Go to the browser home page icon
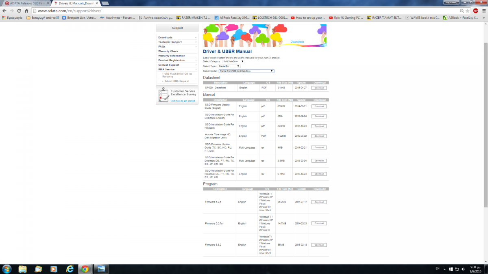Viewport: 488px width, 274px height. point(26,11)
